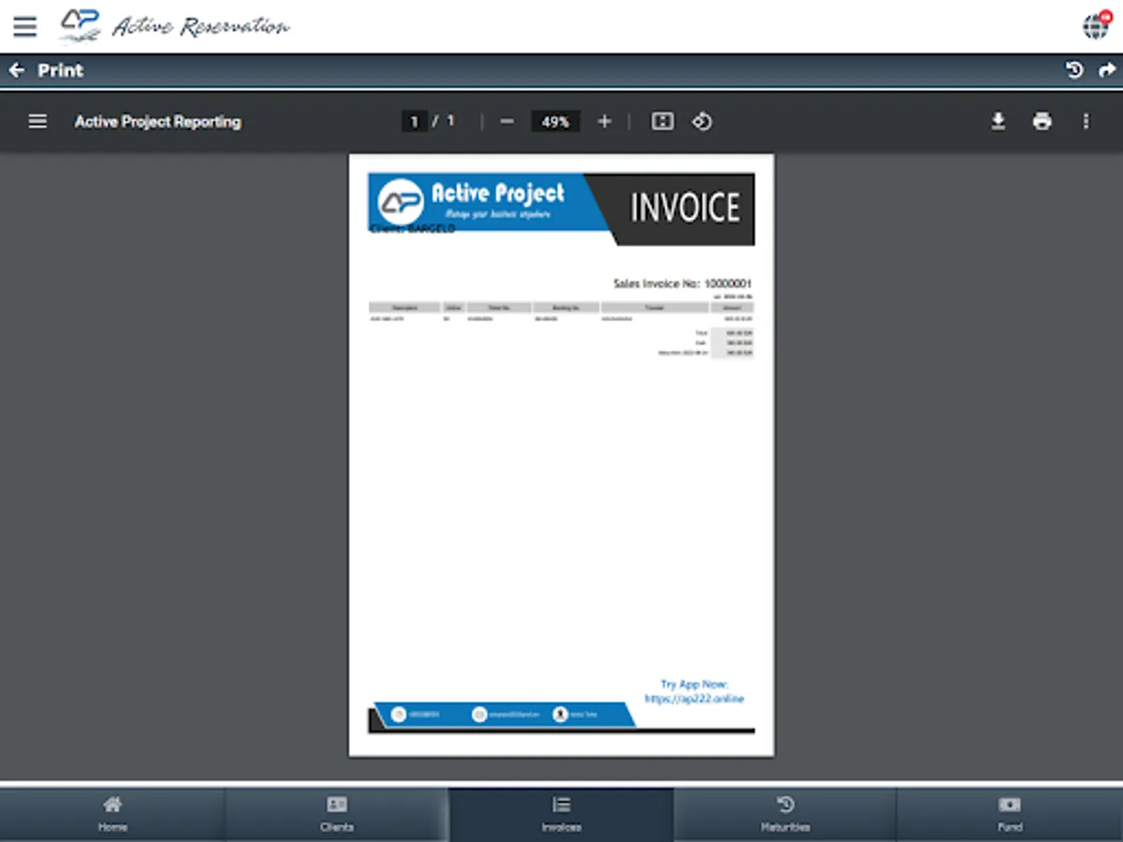Open the Fund section
1123x842 pixels.
tap(1010, 813)
